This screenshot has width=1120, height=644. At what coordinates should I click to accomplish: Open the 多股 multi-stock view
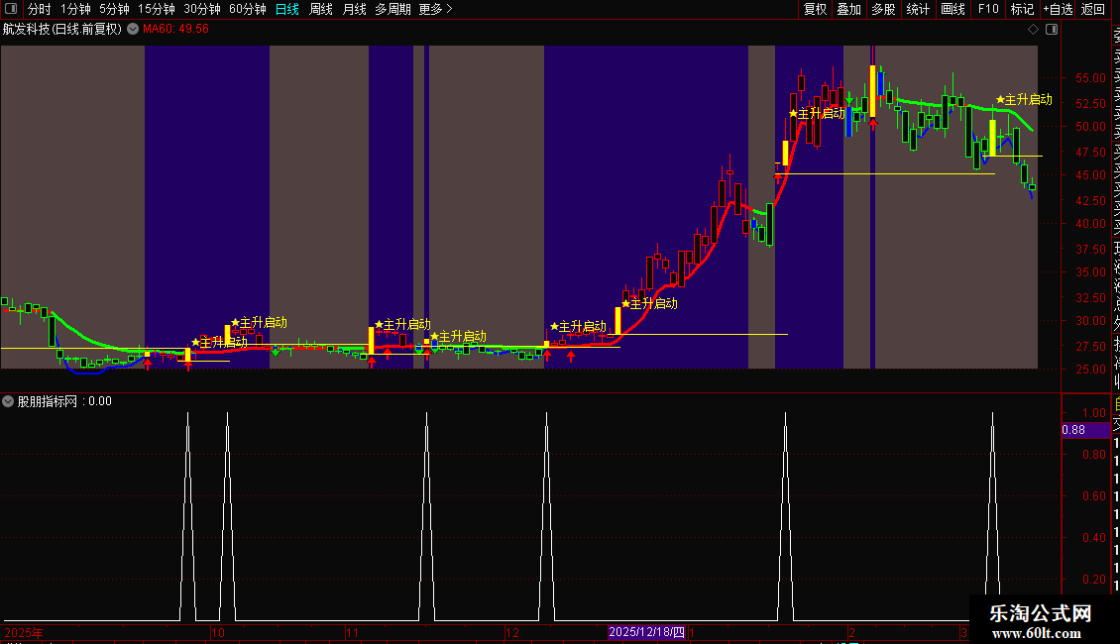point(883,9)
